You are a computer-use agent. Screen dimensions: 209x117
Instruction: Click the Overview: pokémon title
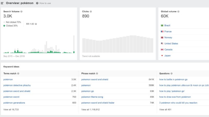point(20,3)
